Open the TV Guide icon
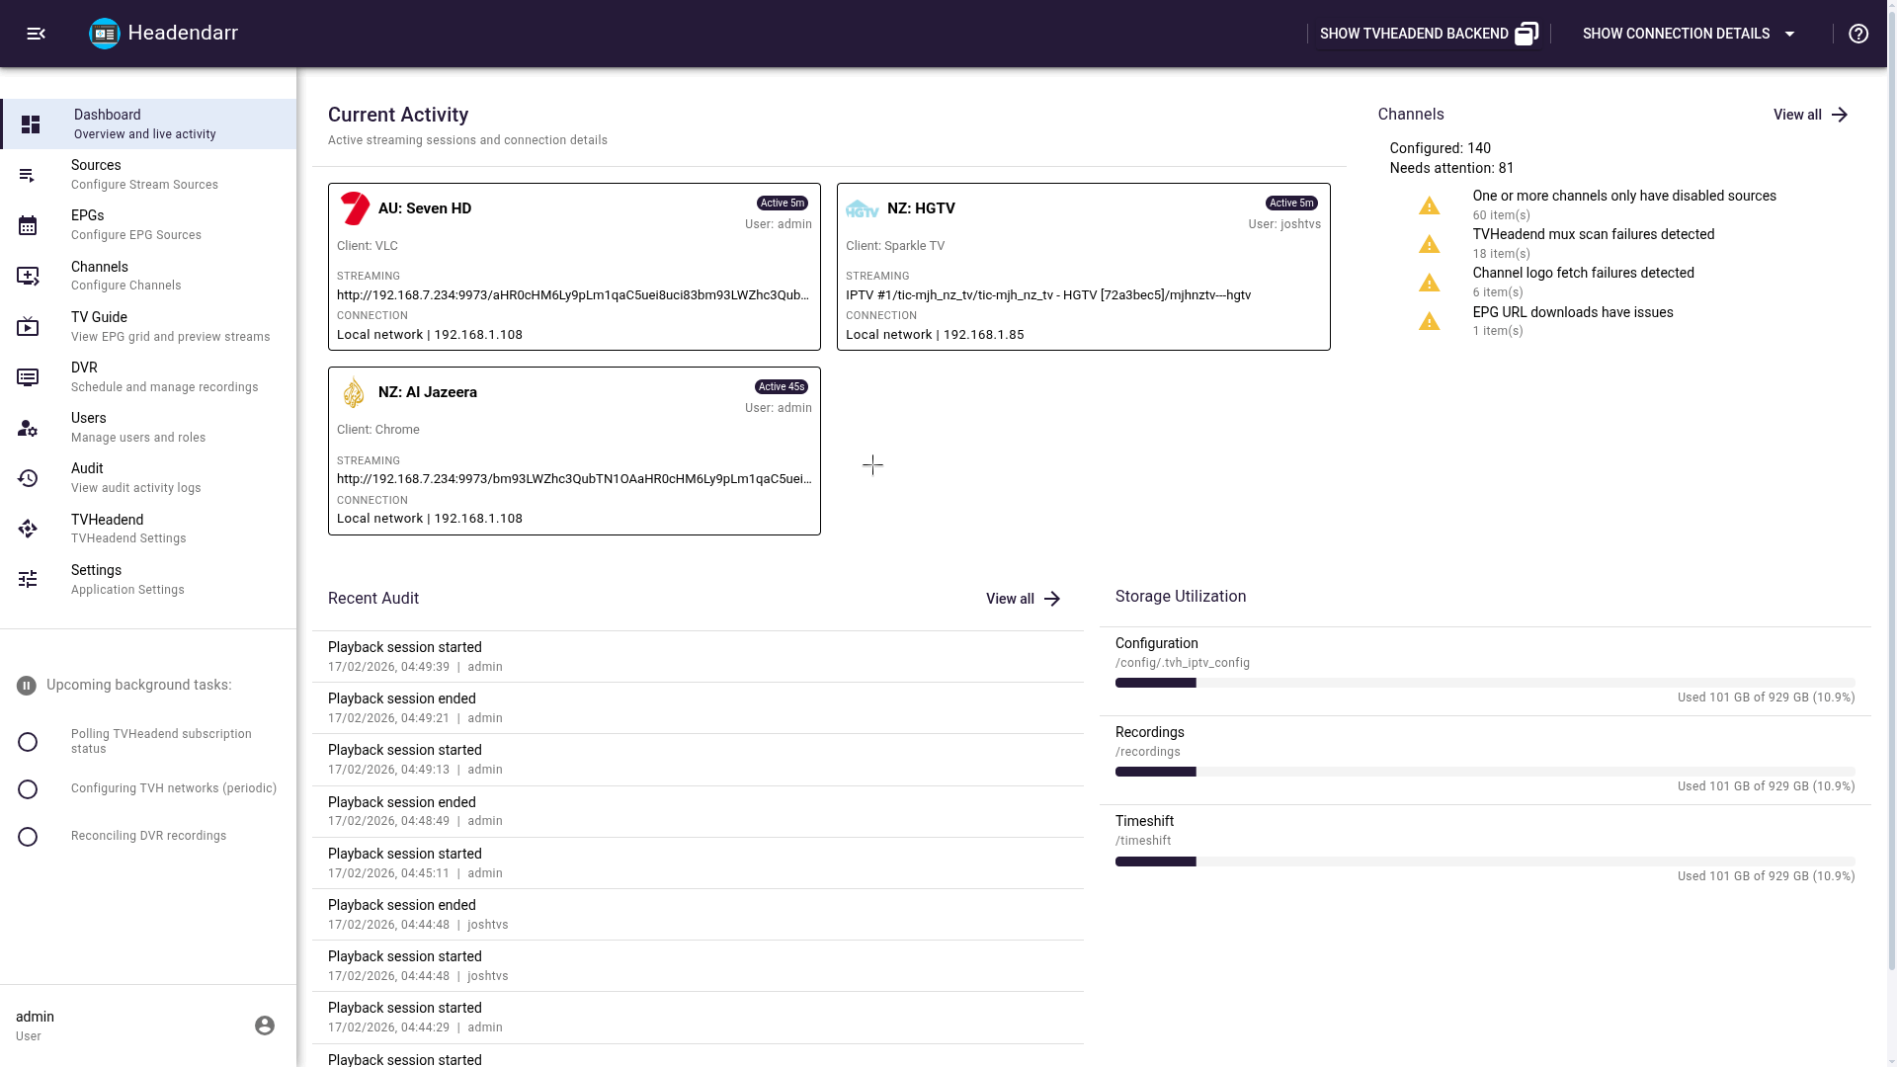 pos(28,327)
